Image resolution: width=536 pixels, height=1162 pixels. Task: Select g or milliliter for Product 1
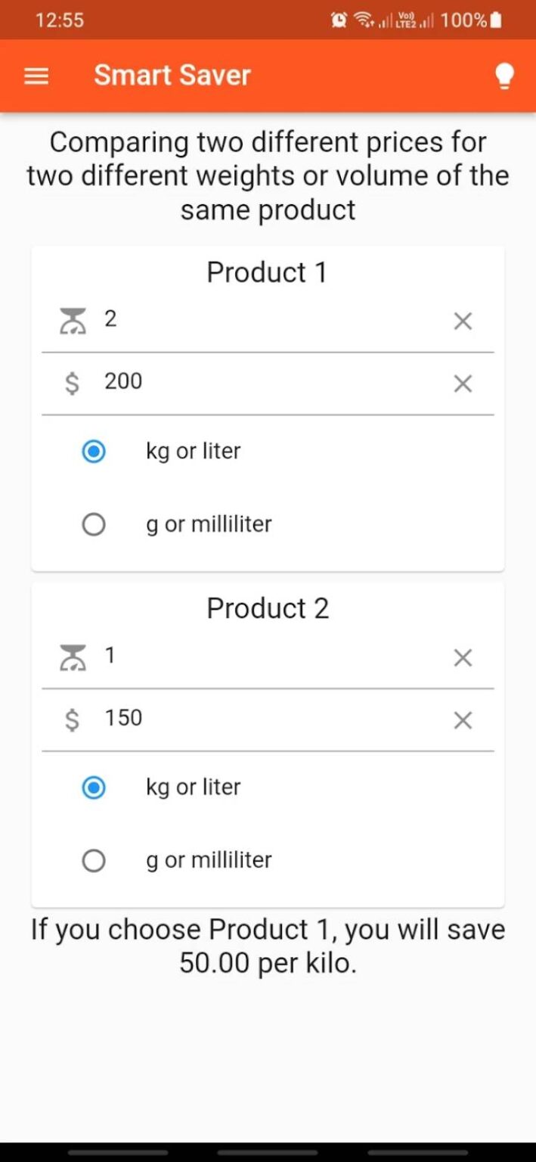94,524
